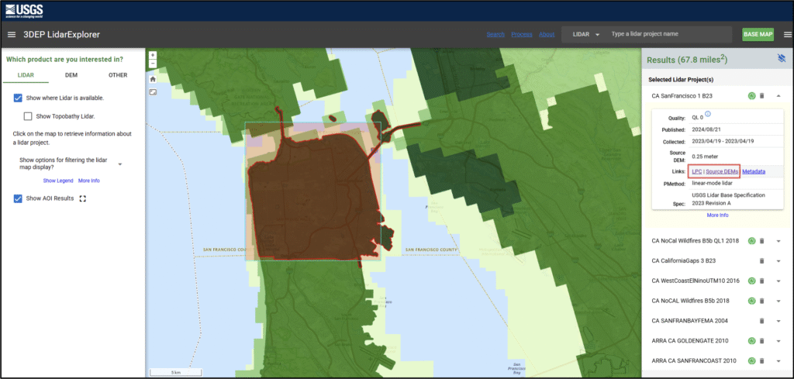The width and height of the screenshot is (794, 379).
Task: Click More Info in the left panel
Action: (x=89, y=181)
